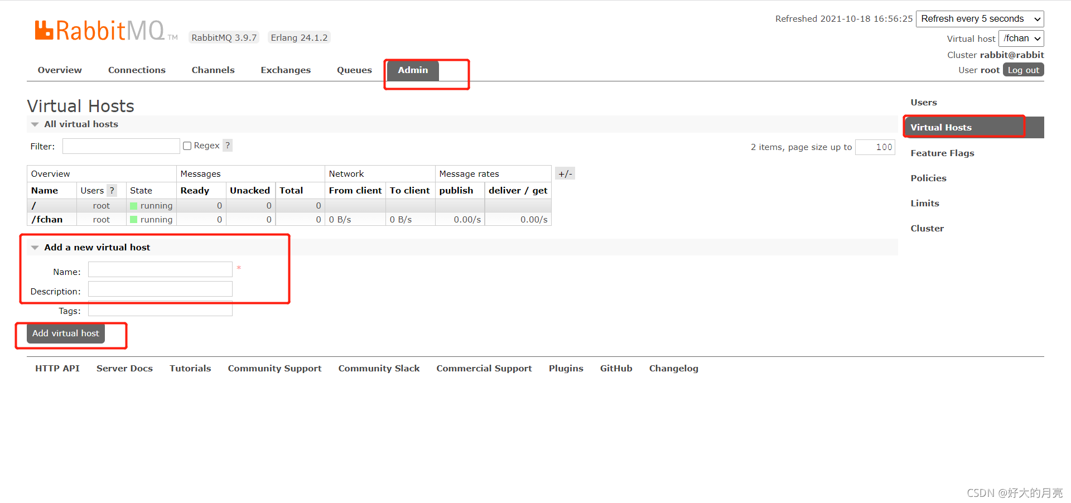Open the /fchan virtual host link

coord(47,220)
